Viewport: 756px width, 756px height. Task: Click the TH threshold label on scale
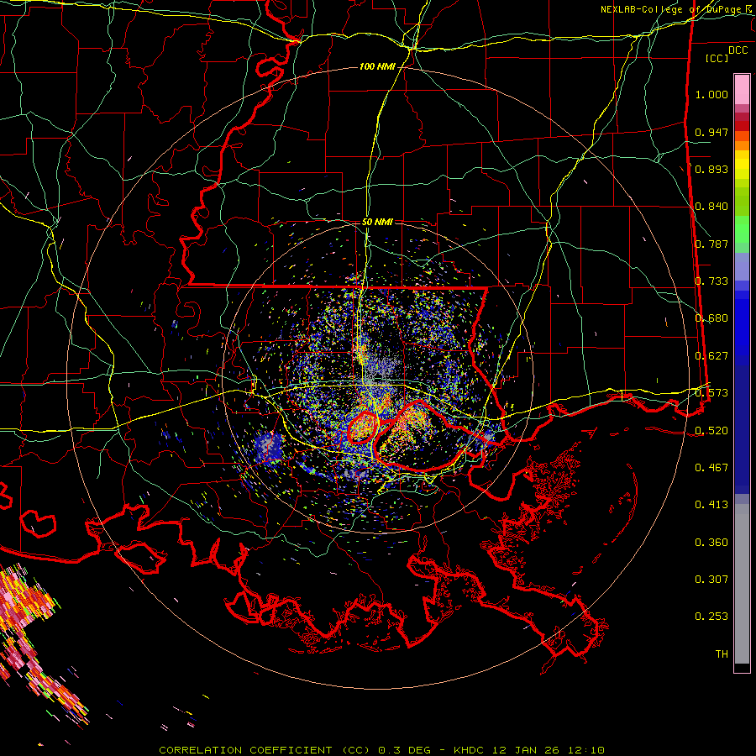(x=722, y=654)
